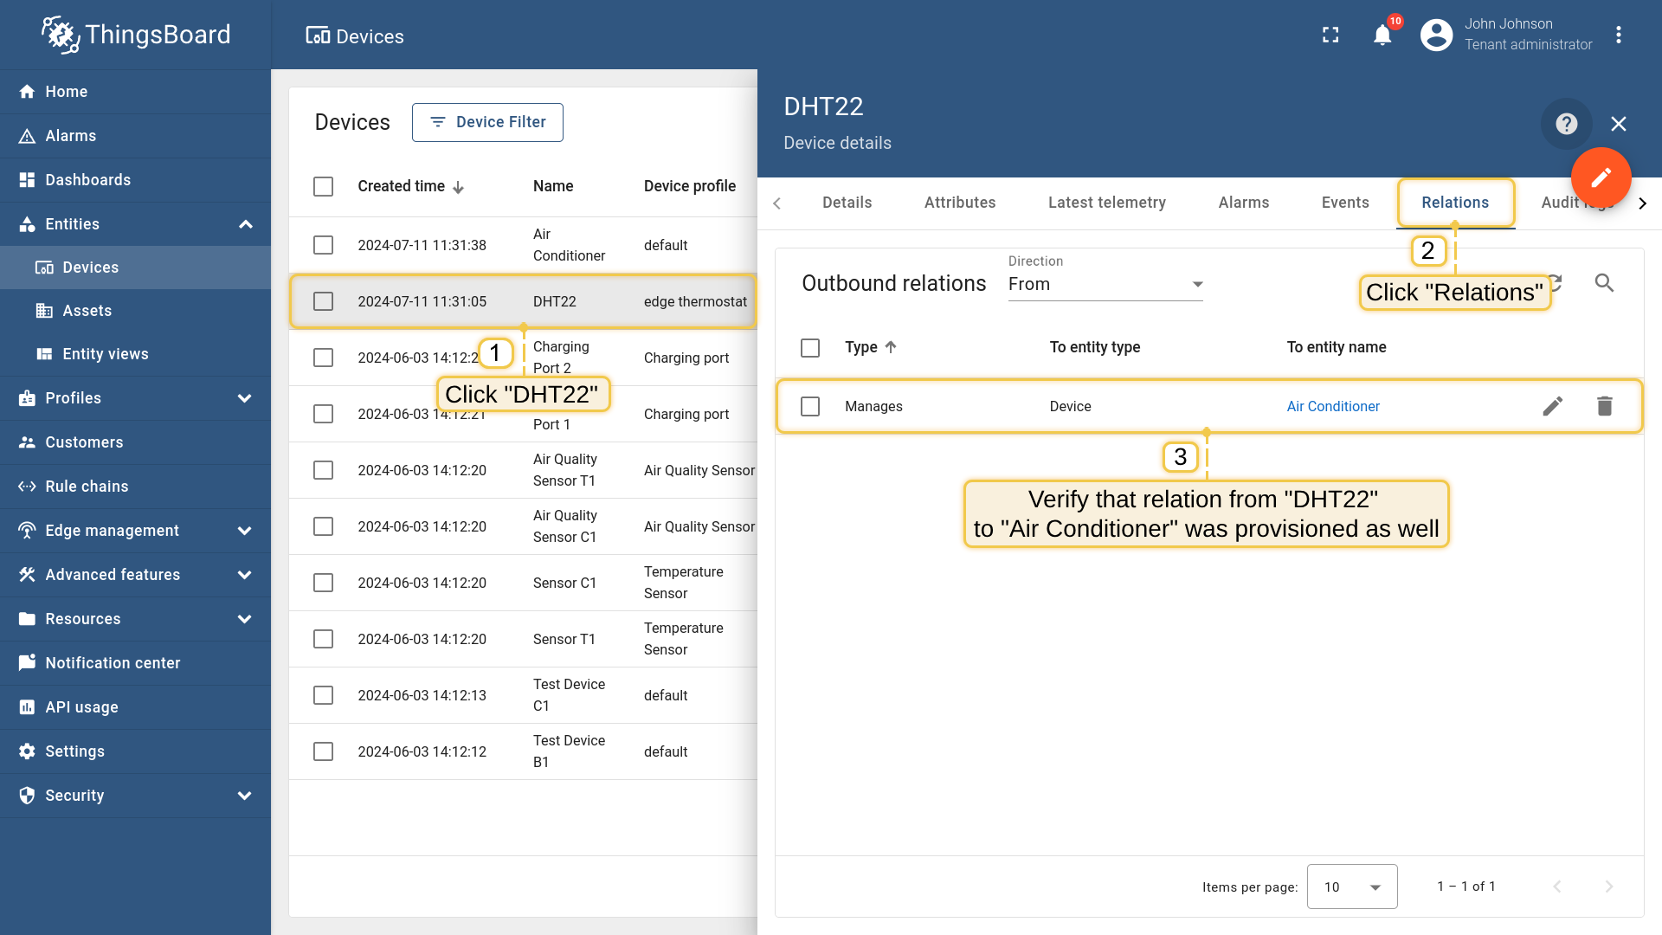
Task: Open the three-dot user menu
Action: (x=1618, y=35)
